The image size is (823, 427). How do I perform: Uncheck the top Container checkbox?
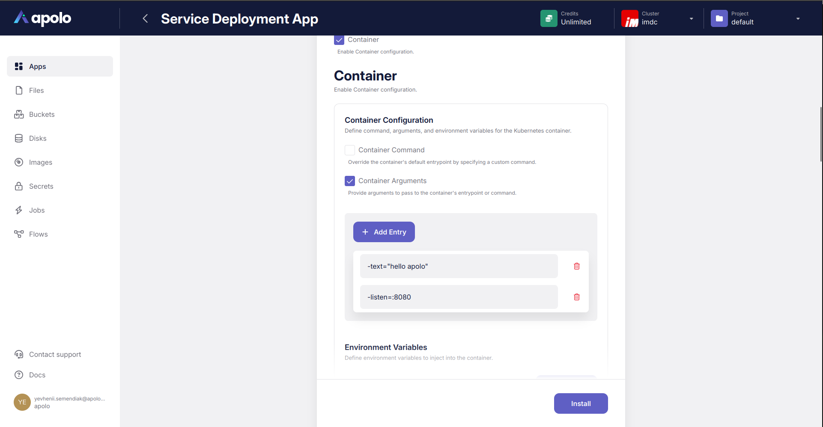click(339, 40)
